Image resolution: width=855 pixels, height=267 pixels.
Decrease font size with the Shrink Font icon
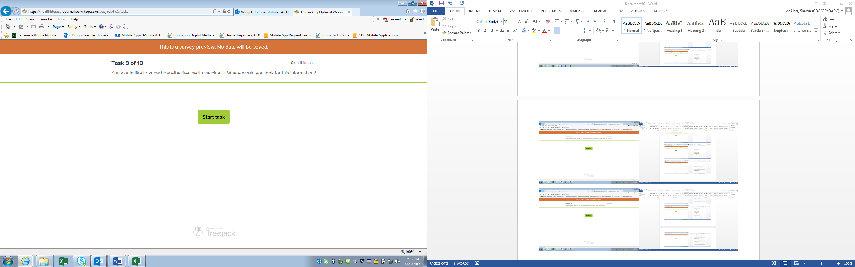coord(526,22)
